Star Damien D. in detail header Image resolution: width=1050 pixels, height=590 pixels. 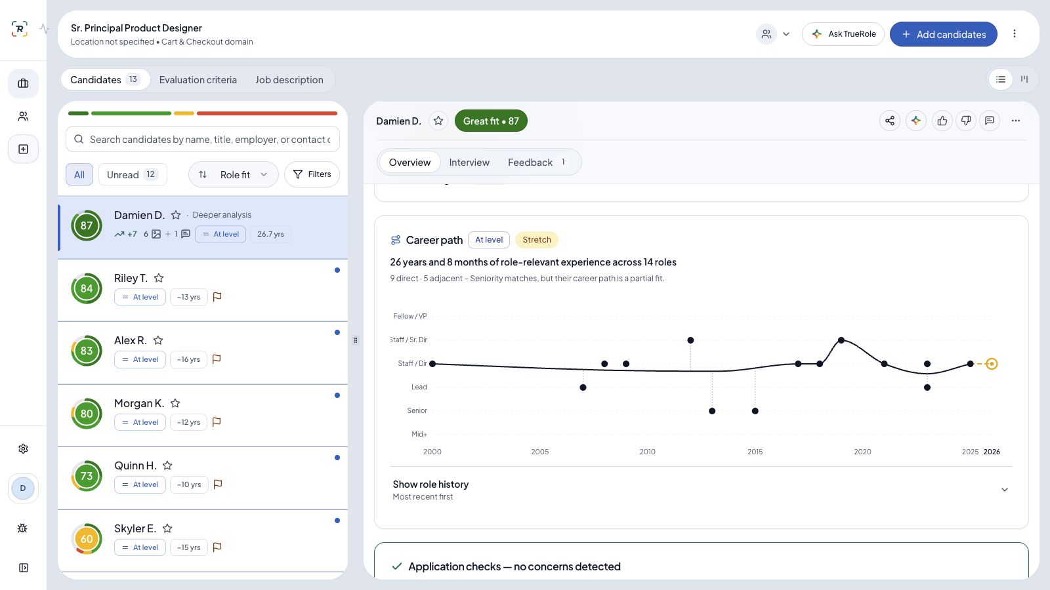click(438, 121)
